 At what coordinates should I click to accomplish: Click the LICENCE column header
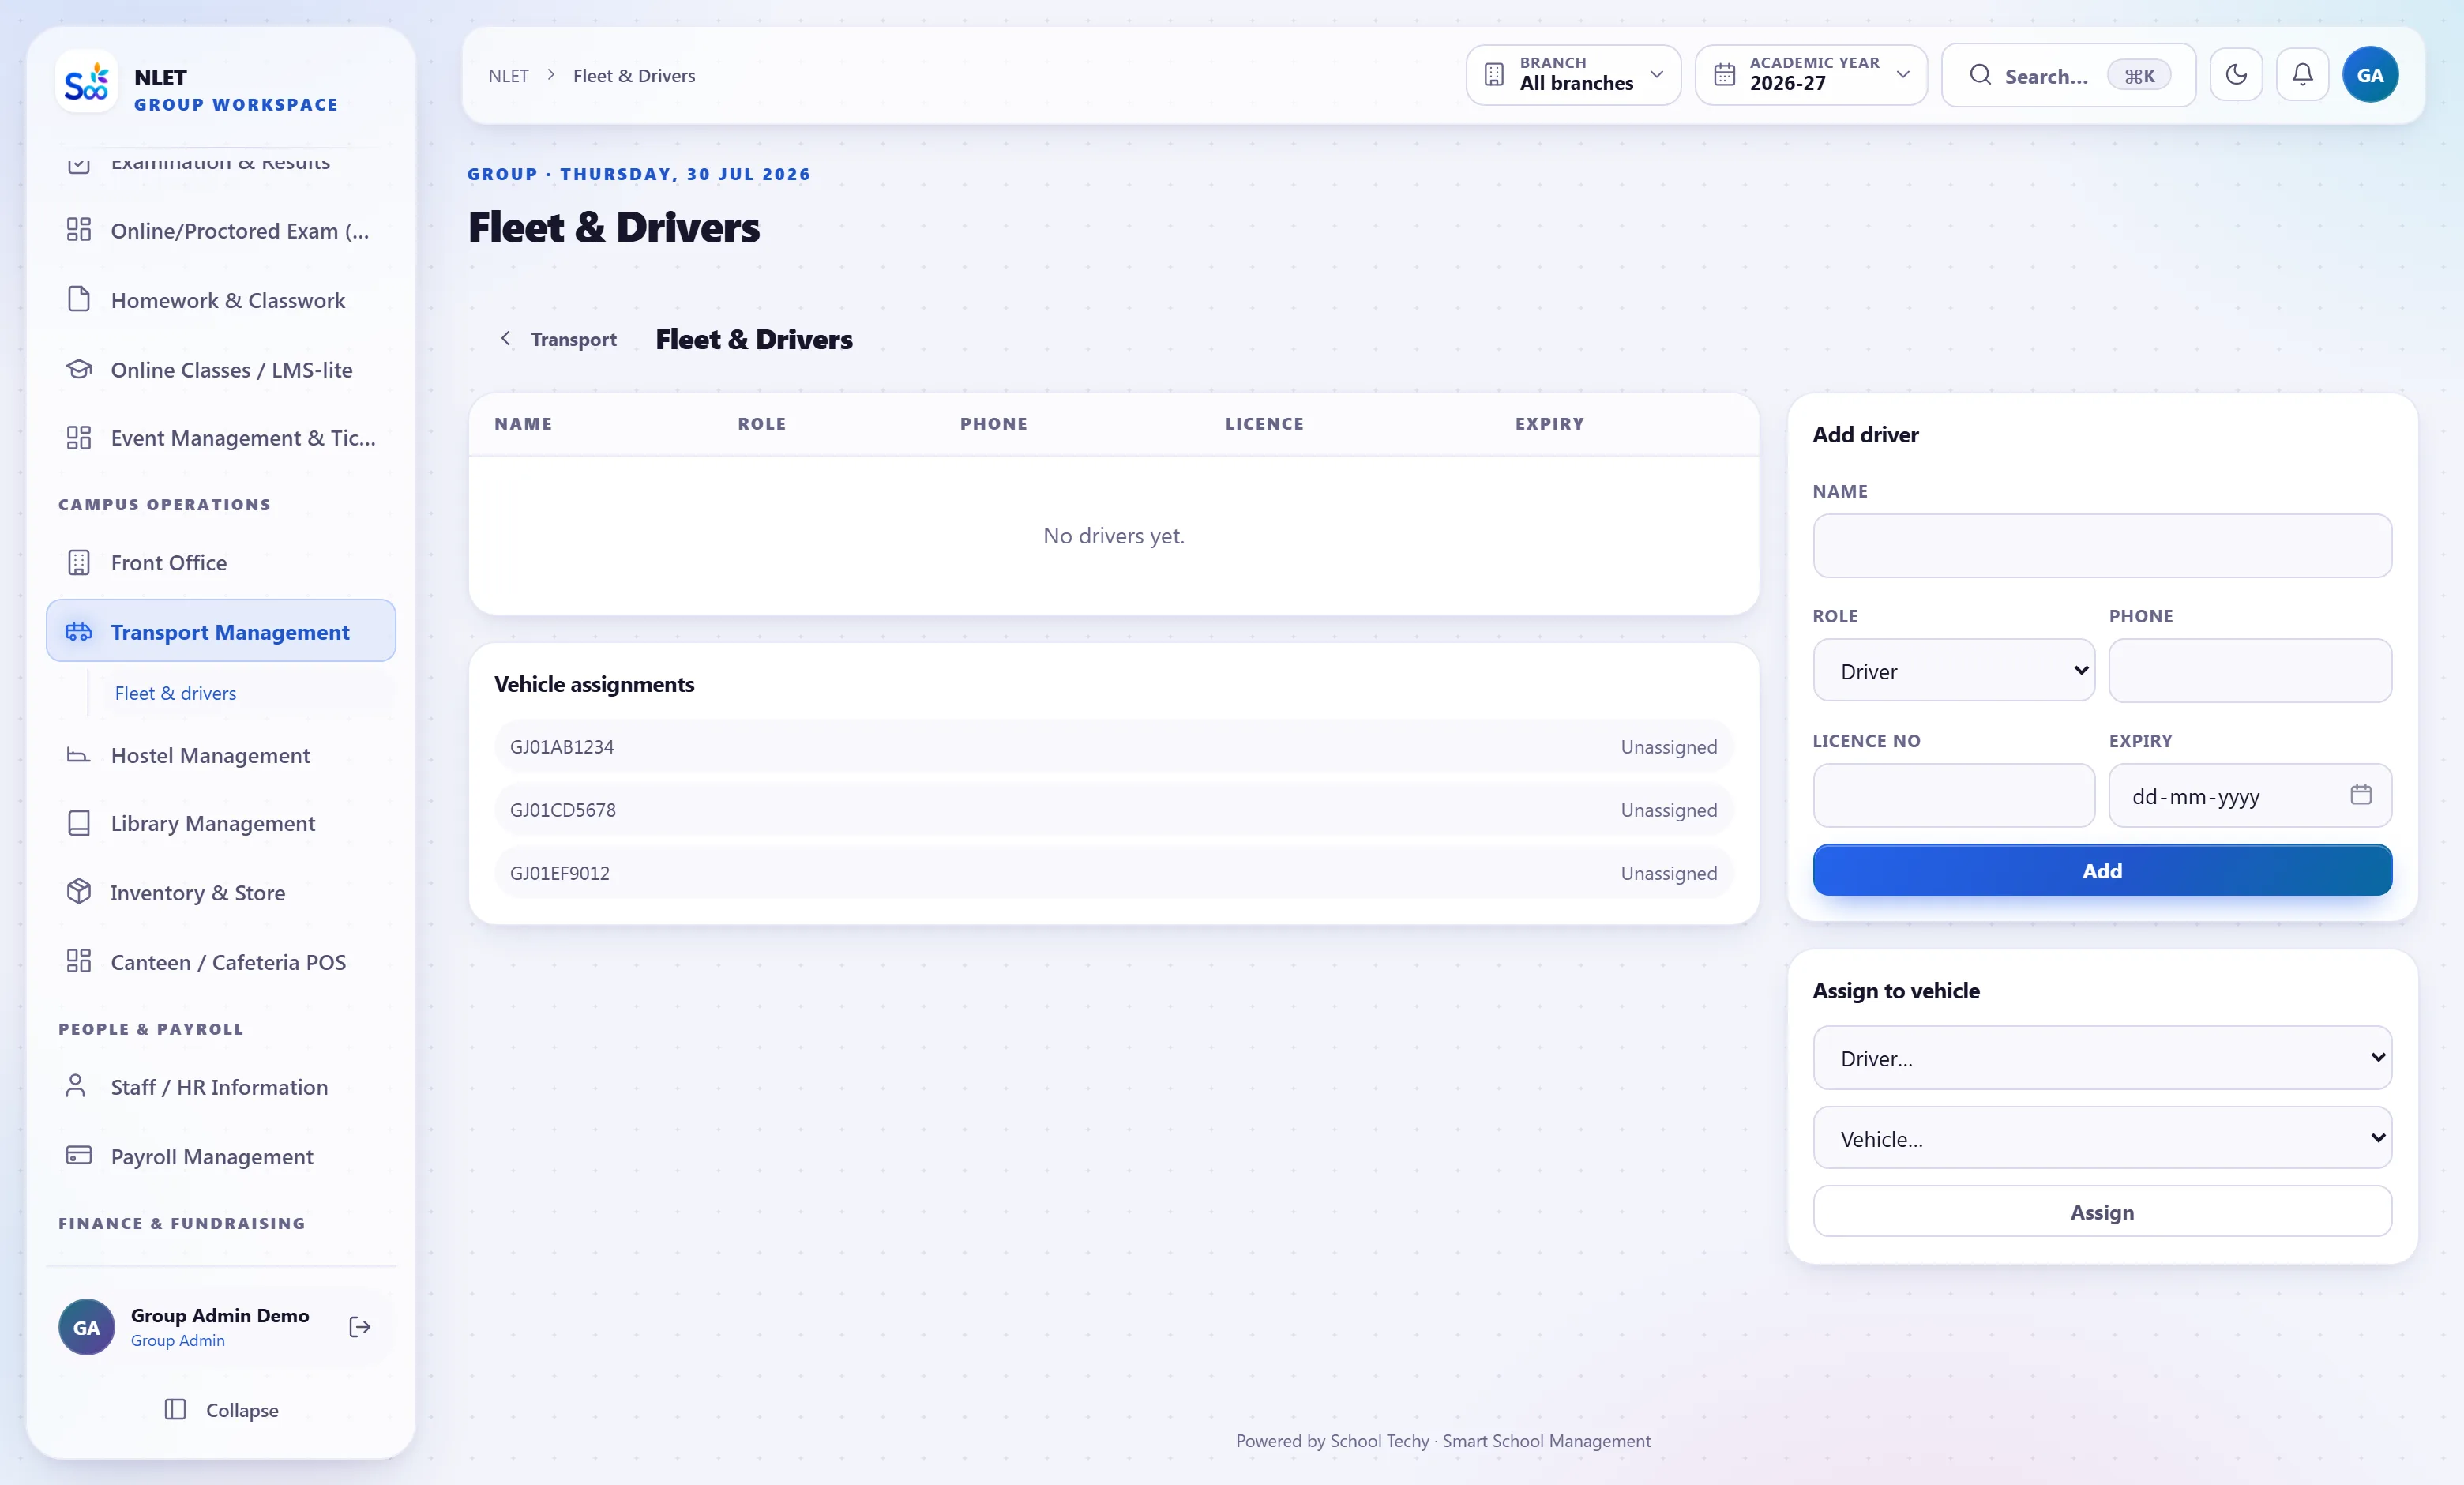click(x=1264, y=423)
